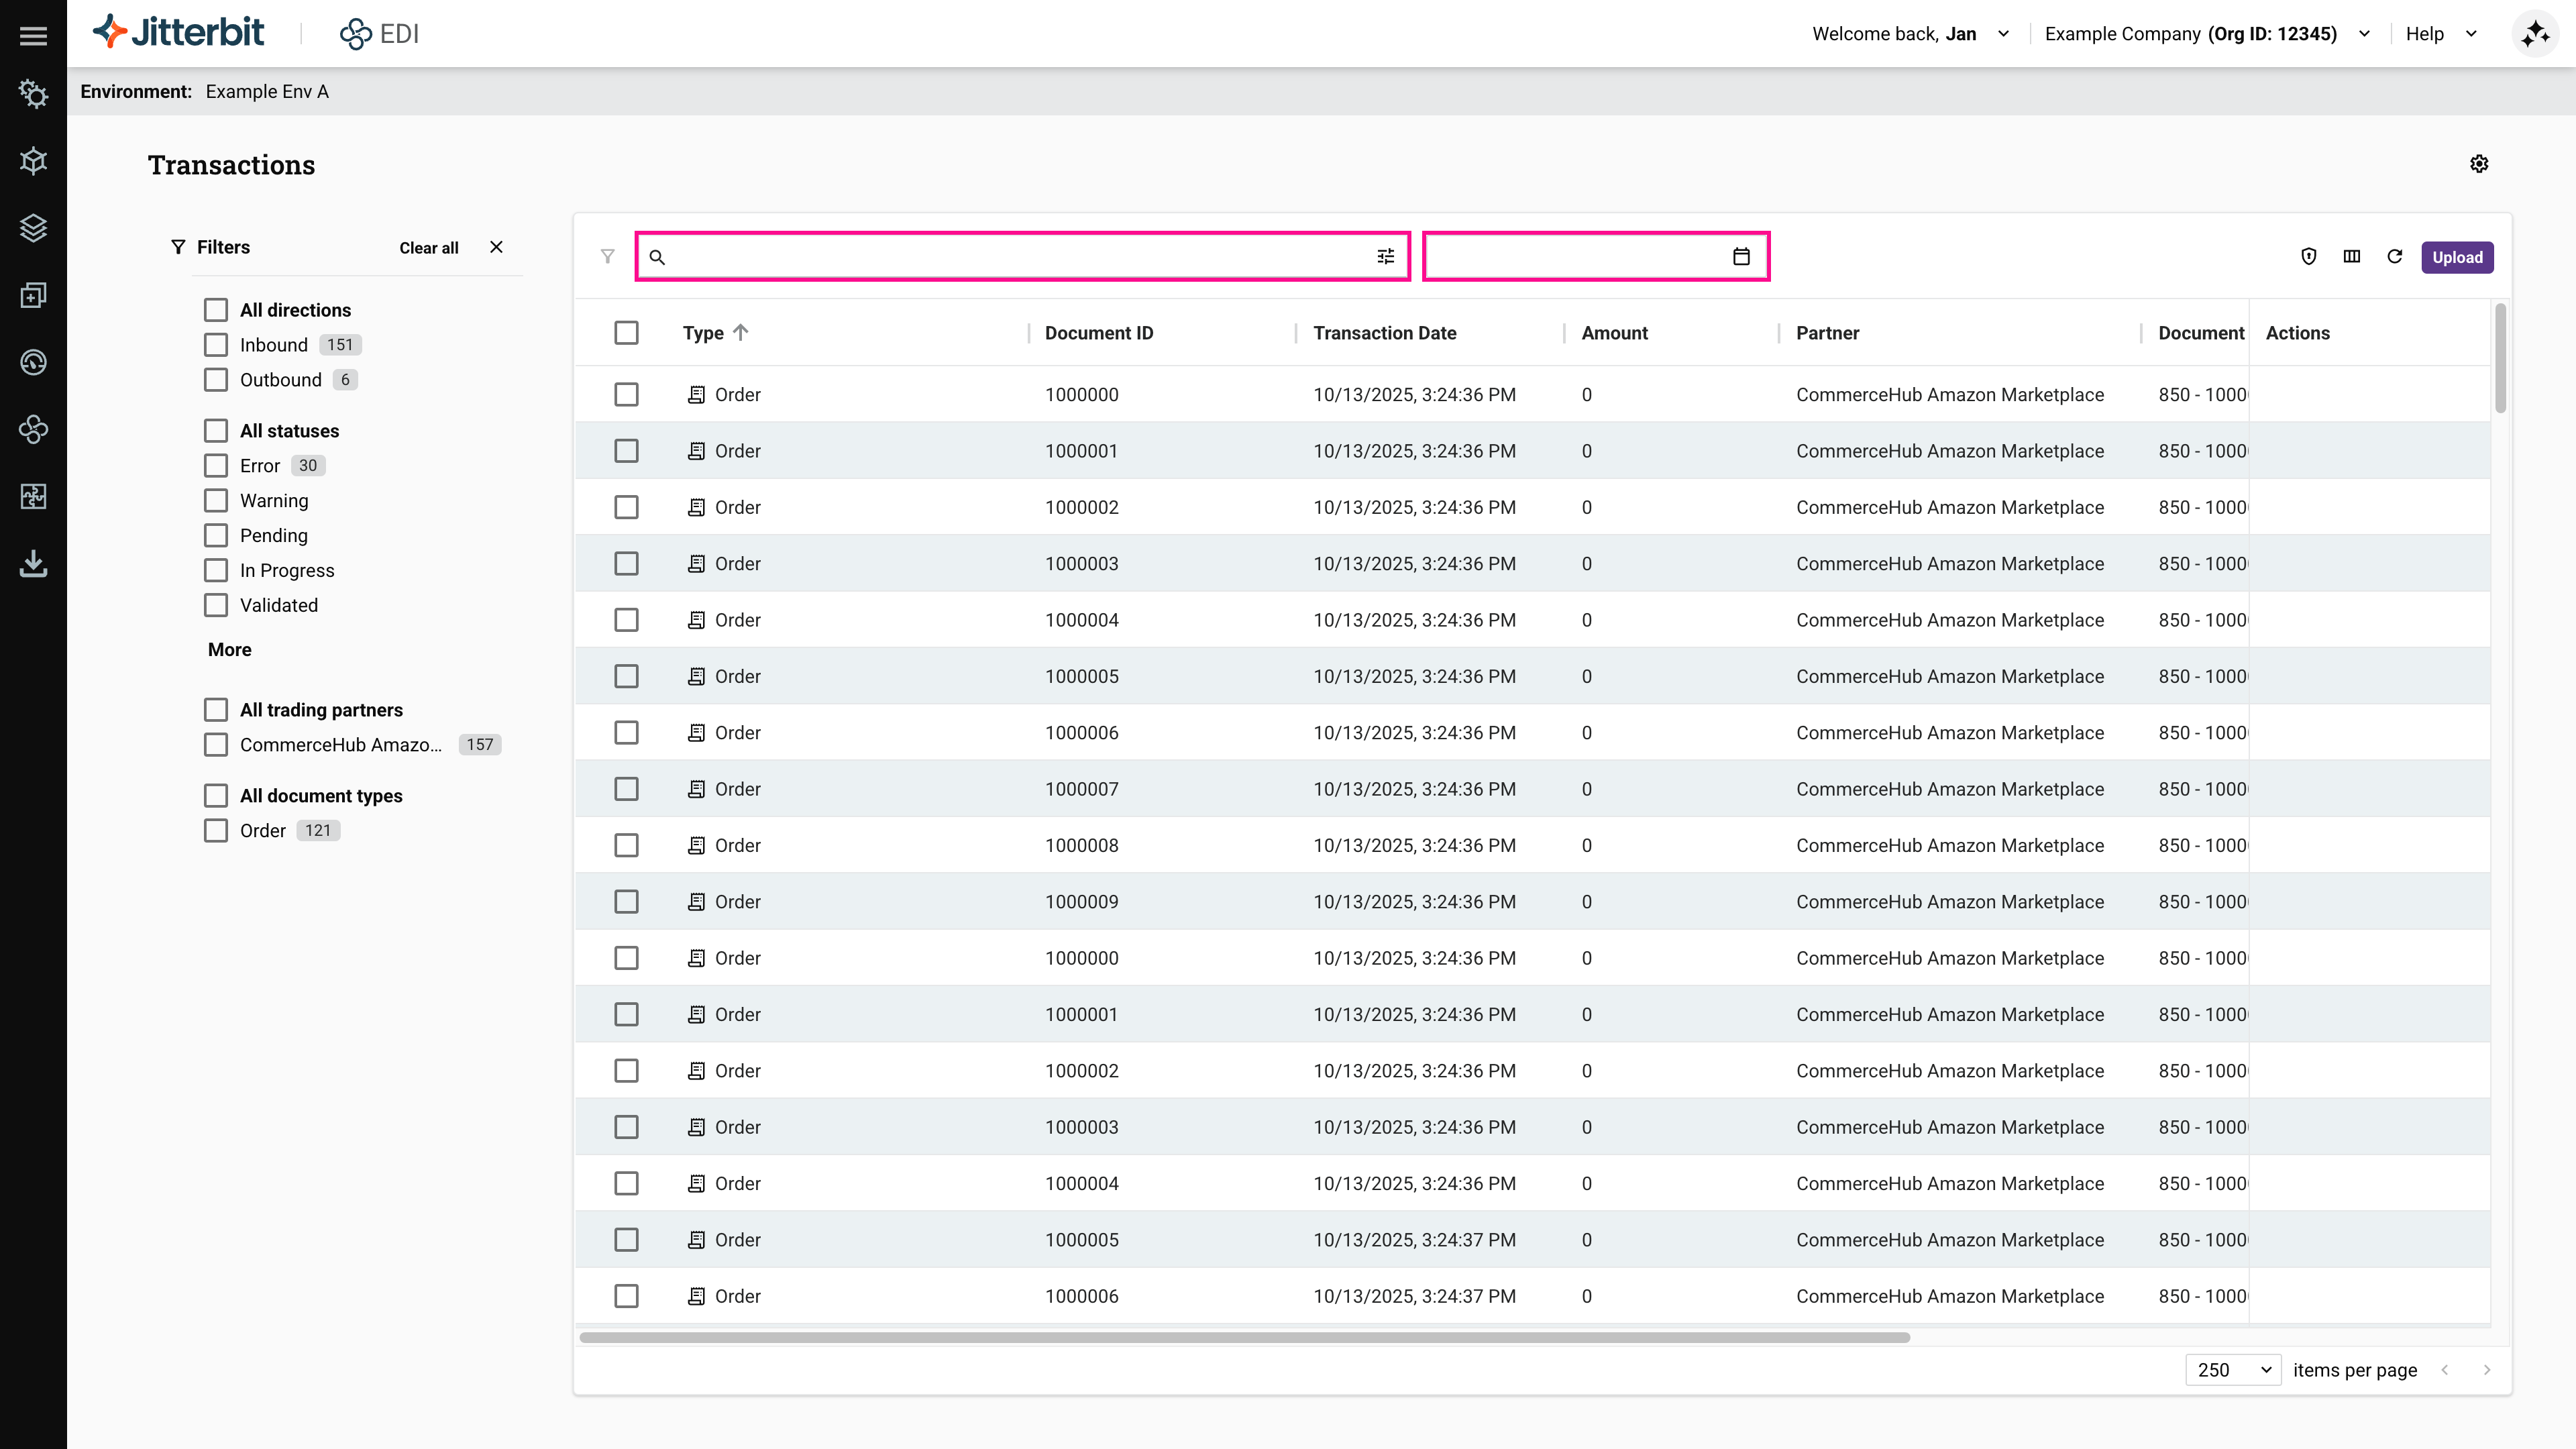2576x1449 pixels.
Task: Check the Inbound direction filter
Action: tap(216, 345)
